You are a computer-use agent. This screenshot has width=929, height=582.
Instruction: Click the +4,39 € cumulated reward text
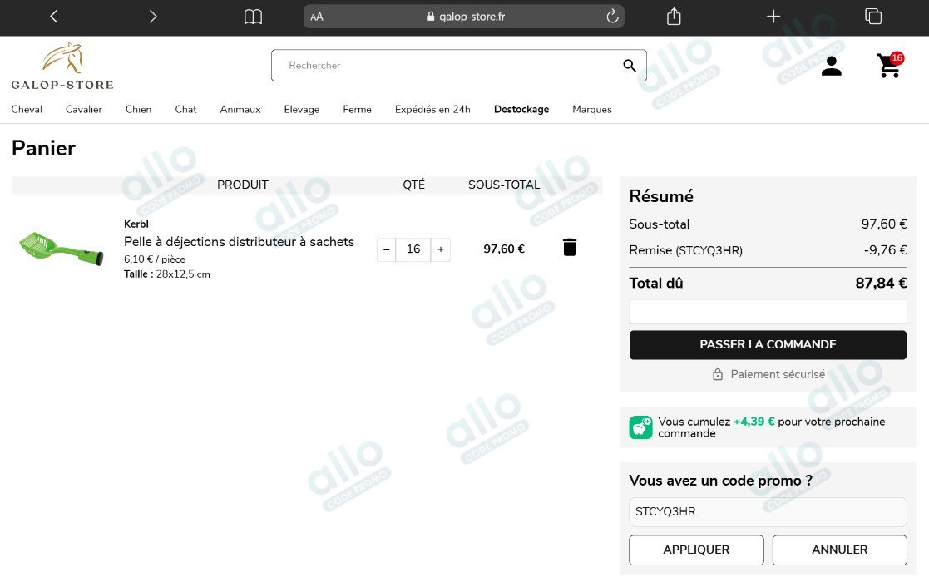[x=754, y=422]
